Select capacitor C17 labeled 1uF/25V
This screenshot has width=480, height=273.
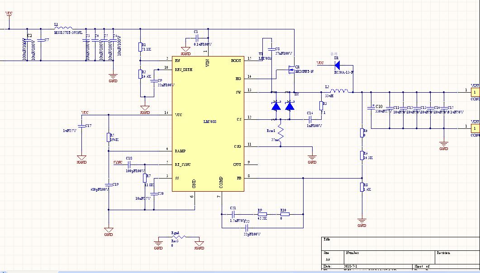coord(81,125)
